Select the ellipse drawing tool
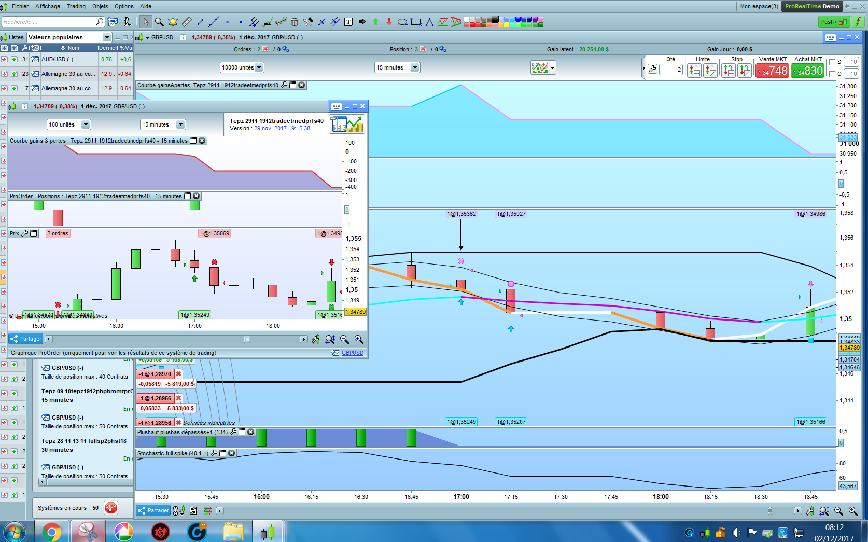This screenshot has height=542, width=868. click(x=402, y=22)
